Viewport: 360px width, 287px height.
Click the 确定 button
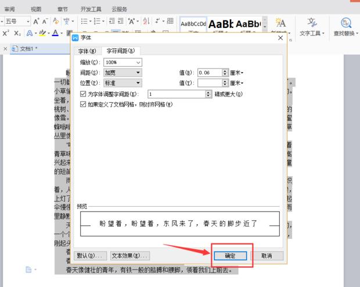pyautogui.click(x=231, y=256)
